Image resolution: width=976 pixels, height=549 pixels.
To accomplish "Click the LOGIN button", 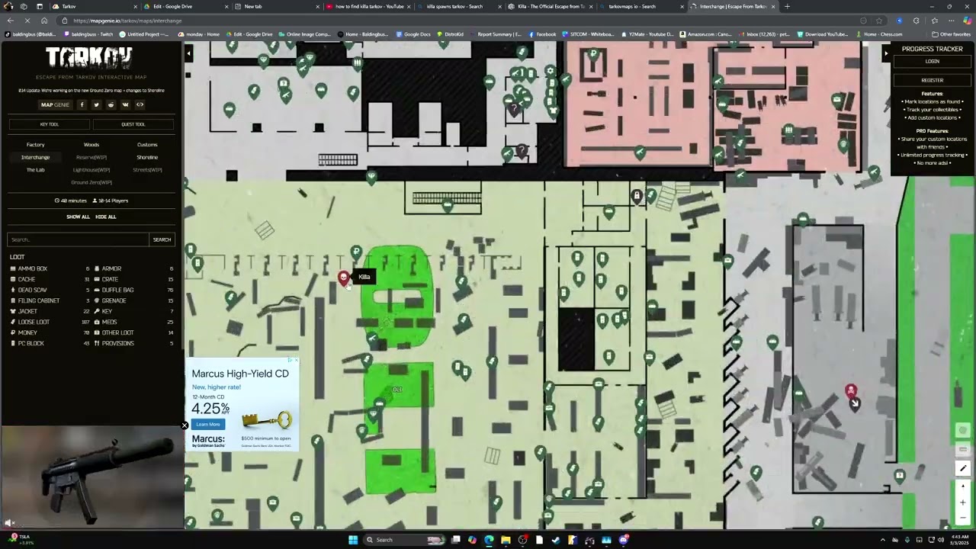I will point(932,61).
